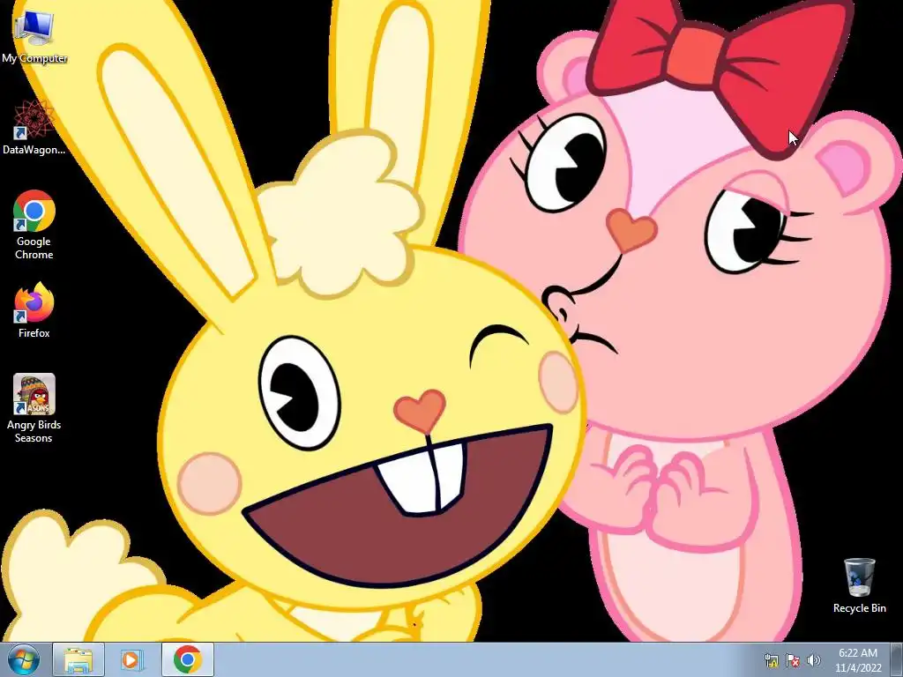This screenshot has width=903, height=677.
Task: Open Chrome from the taskbar
Action: coord(187,659)
